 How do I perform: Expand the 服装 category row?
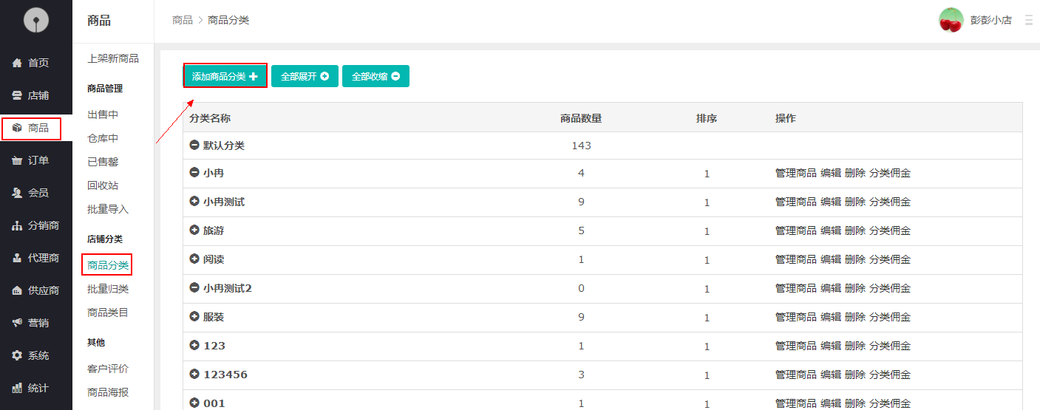pos(194,317)
